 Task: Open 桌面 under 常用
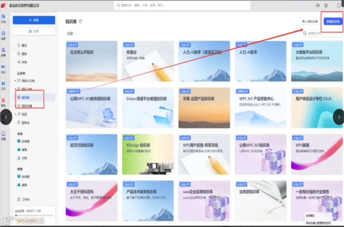click(x=22, y=185)
